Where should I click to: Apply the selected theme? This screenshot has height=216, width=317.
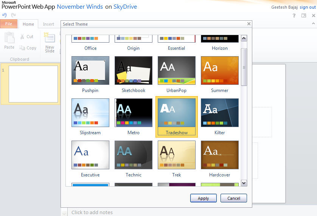tap(204, 198)
